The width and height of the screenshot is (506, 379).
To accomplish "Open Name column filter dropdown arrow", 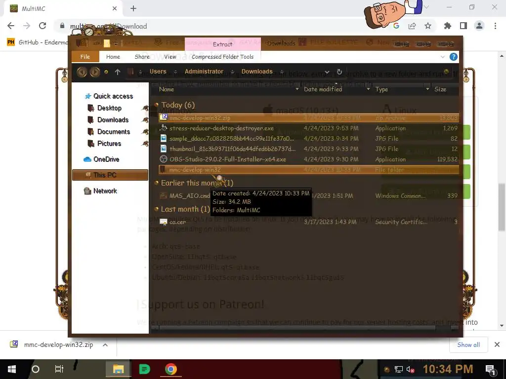I will (297, 89).
